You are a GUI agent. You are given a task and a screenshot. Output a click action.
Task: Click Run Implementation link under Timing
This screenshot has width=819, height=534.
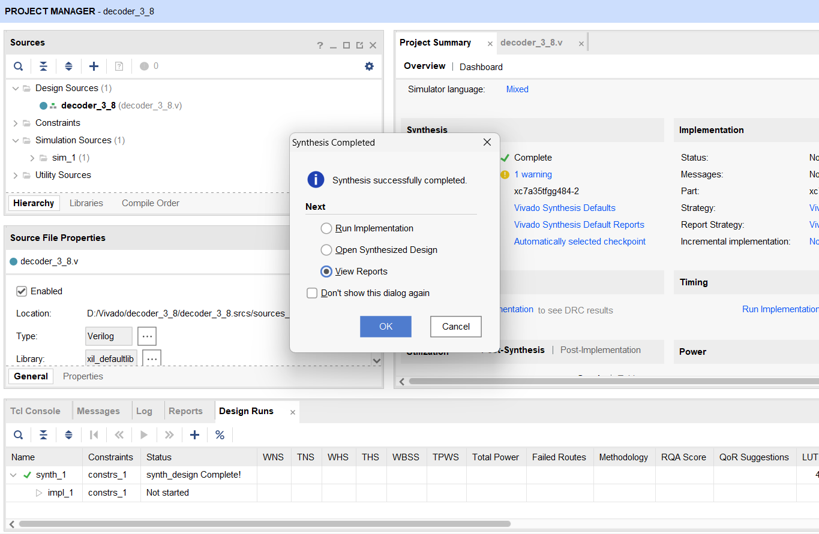(780, 309)
